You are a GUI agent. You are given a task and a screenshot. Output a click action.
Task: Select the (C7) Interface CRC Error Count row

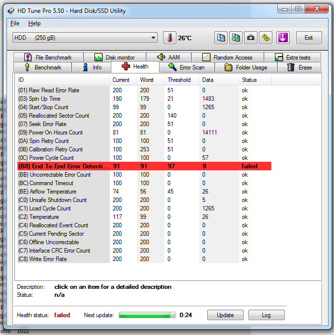145,251
